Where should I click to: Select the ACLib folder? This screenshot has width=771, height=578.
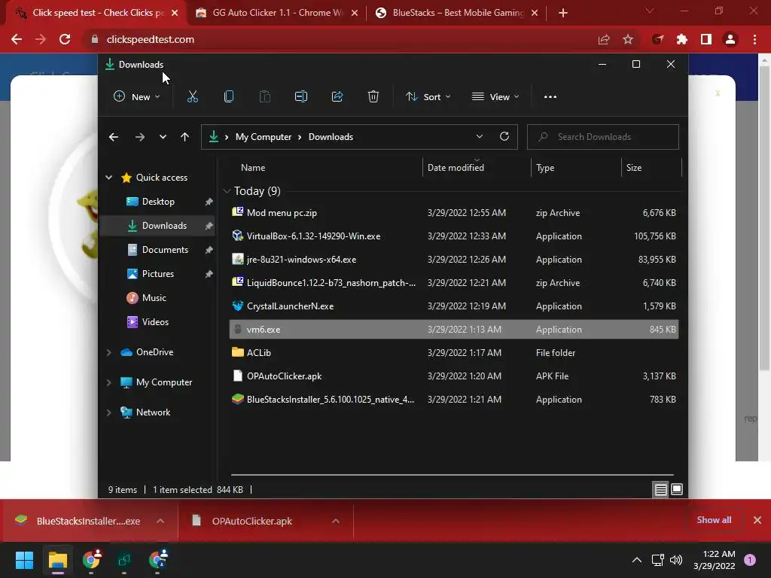[454, 353]
